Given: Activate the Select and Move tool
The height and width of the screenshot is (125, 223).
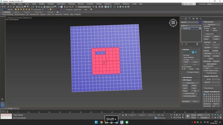Looking at the screenshot, I should click(x=37, y=7).
